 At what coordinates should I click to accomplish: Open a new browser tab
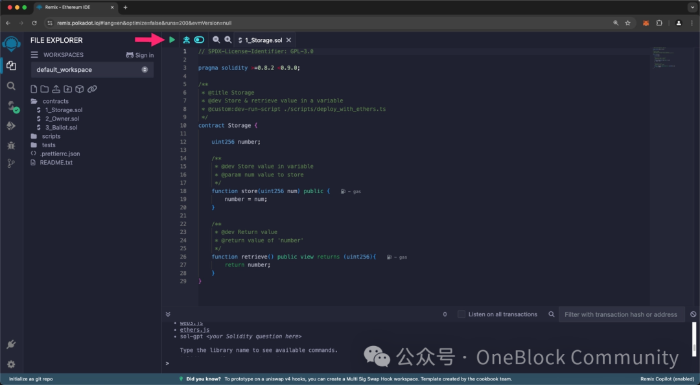click(x=126, y=7)
